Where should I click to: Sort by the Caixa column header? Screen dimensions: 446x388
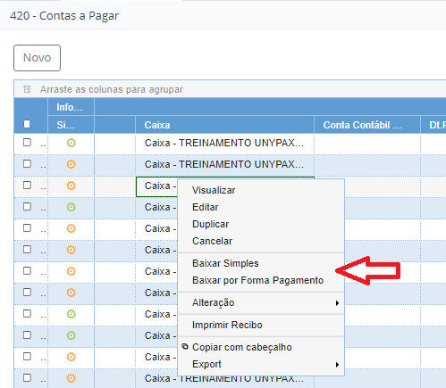[x=224, y=125]
